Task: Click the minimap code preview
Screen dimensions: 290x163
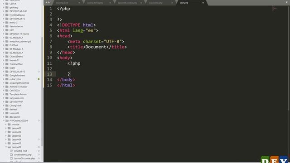Action: point(275,9)
